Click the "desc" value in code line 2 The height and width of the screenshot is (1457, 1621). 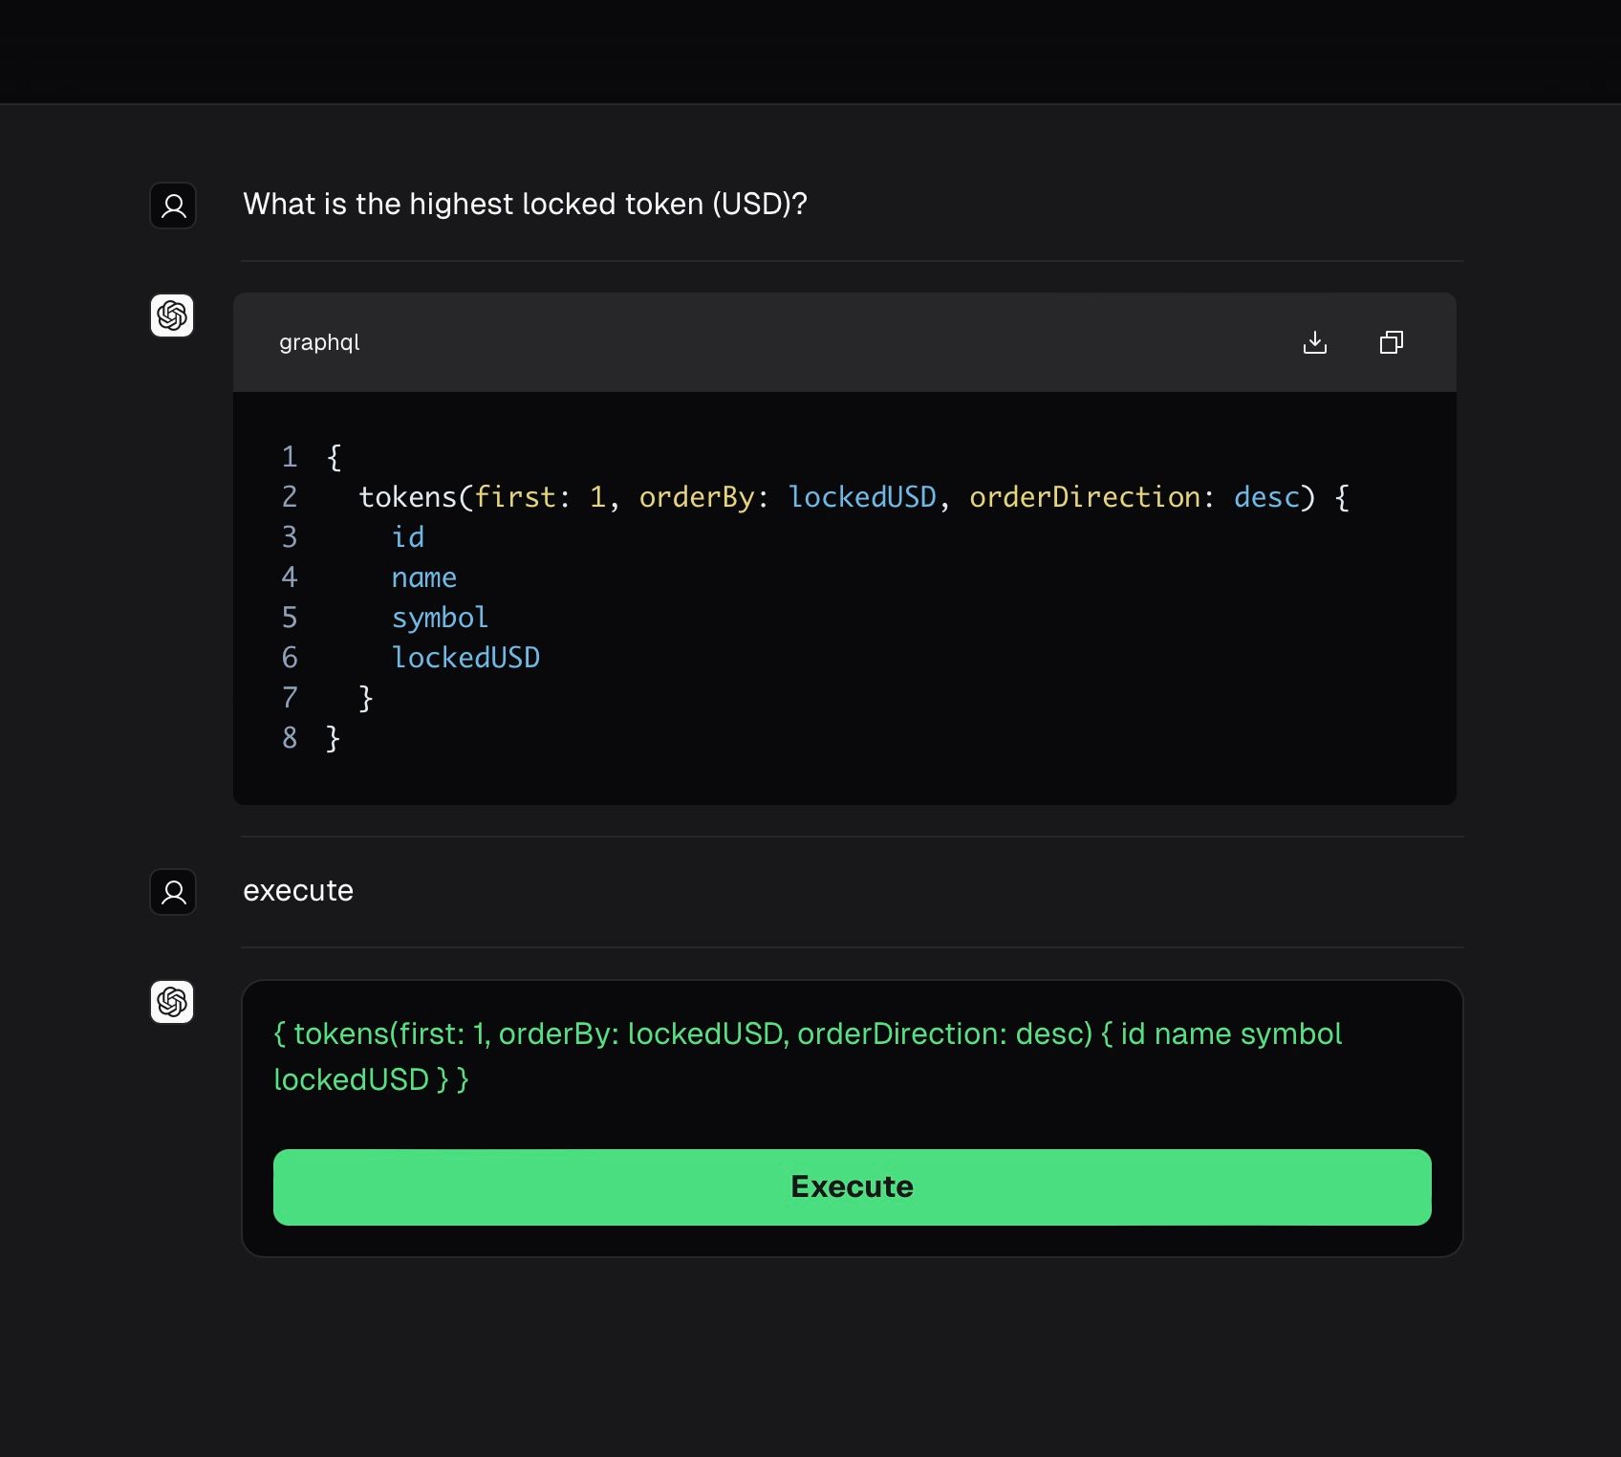[x=1266, y=497]
